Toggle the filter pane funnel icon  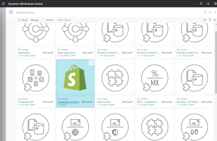pyautogui.click(x=210, y=20)
